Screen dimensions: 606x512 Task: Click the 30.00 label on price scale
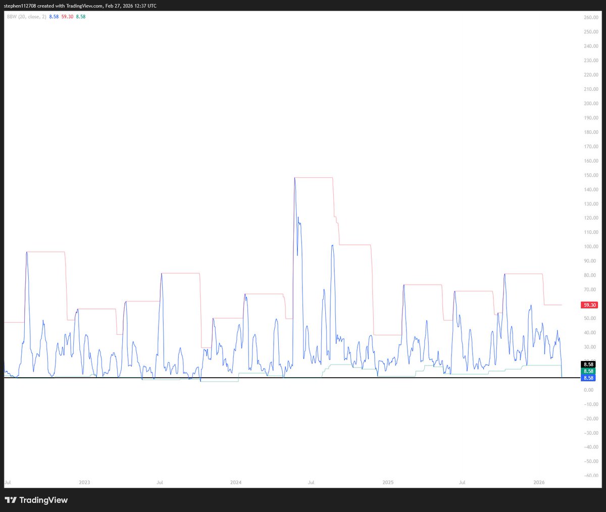590,347
